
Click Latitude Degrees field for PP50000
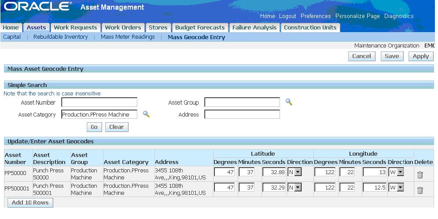click(225, 172)
